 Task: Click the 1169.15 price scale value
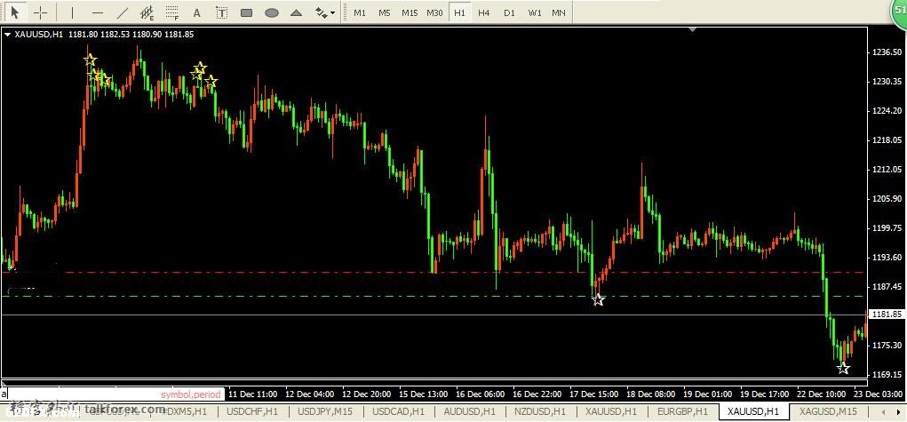coord(887,375)
